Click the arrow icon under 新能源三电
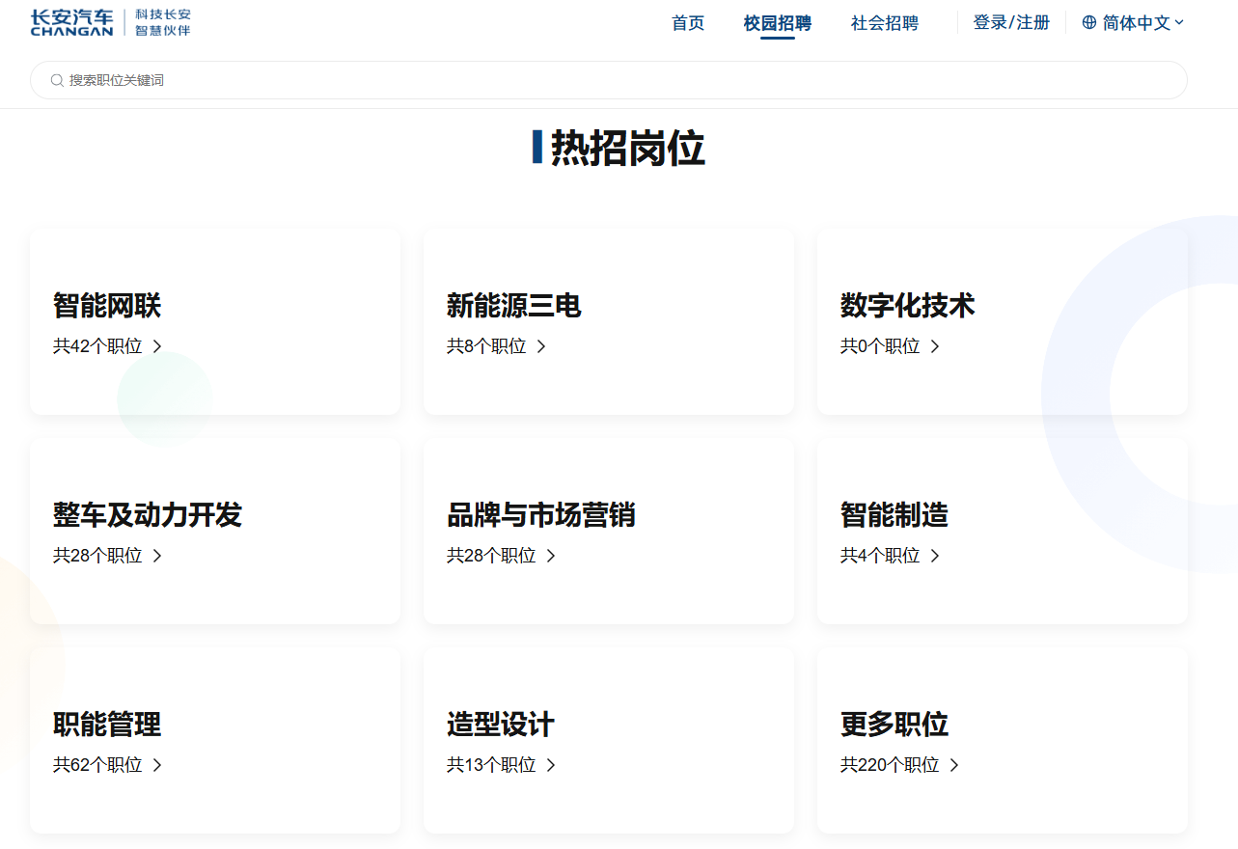Image resolution: width=1238 pixels, height=849 pixels. click(542, 345)
